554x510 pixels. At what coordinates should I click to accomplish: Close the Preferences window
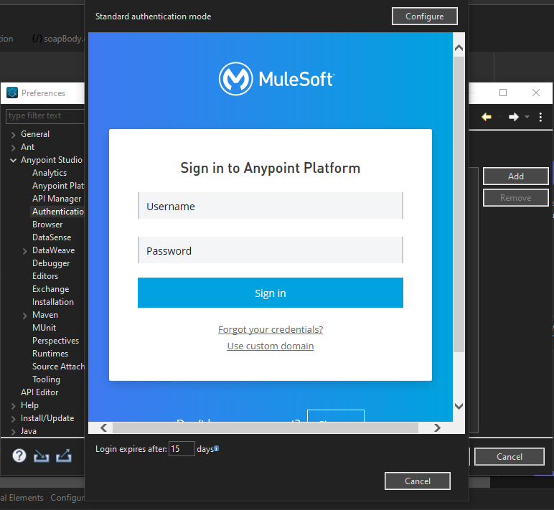(535, 93)
